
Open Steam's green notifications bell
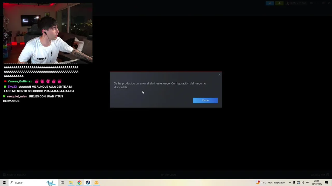(279, 3)
